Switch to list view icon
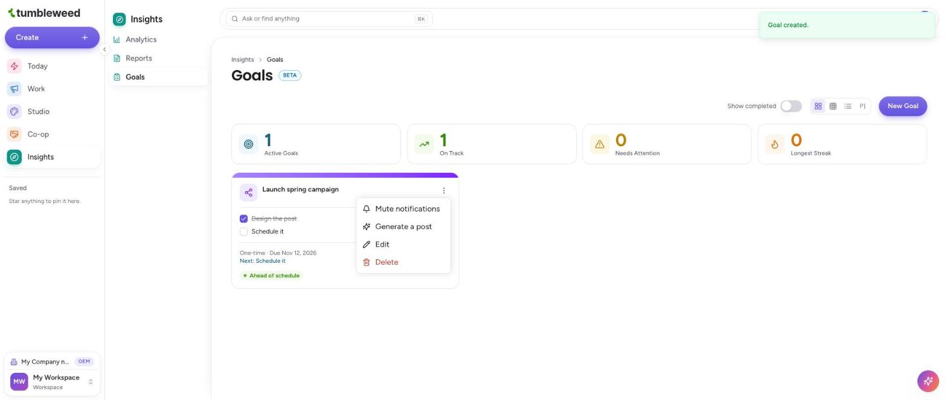This screenshot has height=400, width=947. pos(847,106)
